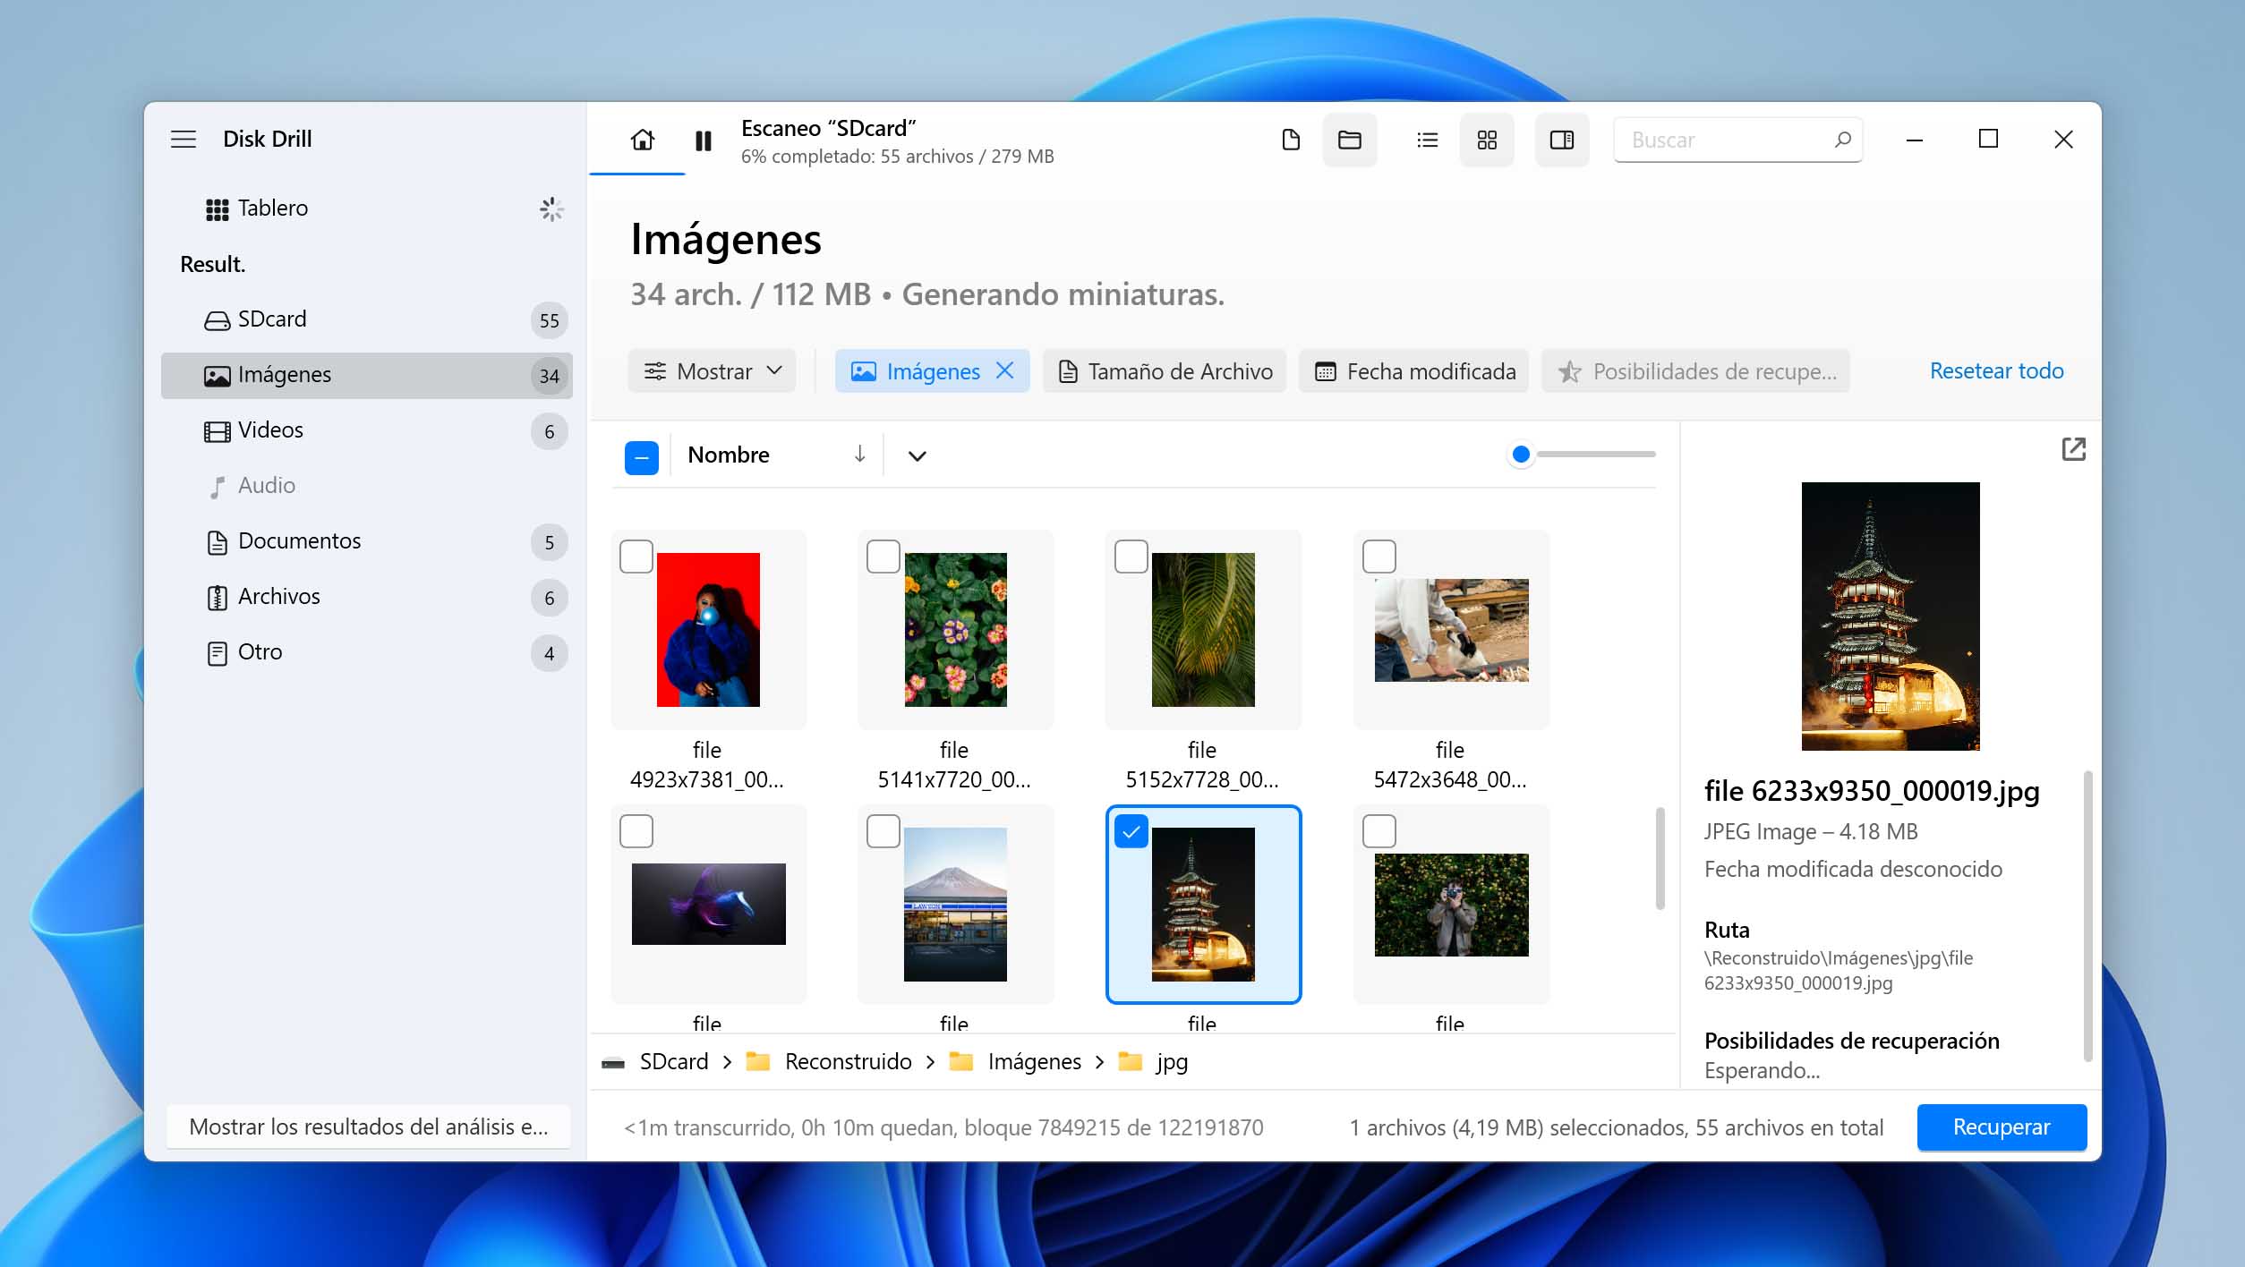Viewport: 2245px width, 1267px height.
Task: Select Archivos category in sidebar
Action: (x=367, y=598)
